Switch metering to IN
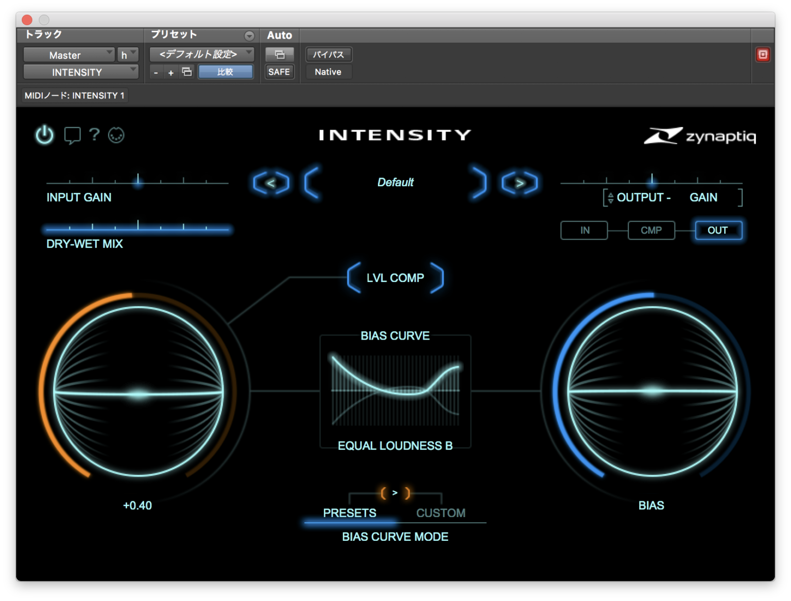The height and width of the screenshot is (601, 791). (583, 230)
